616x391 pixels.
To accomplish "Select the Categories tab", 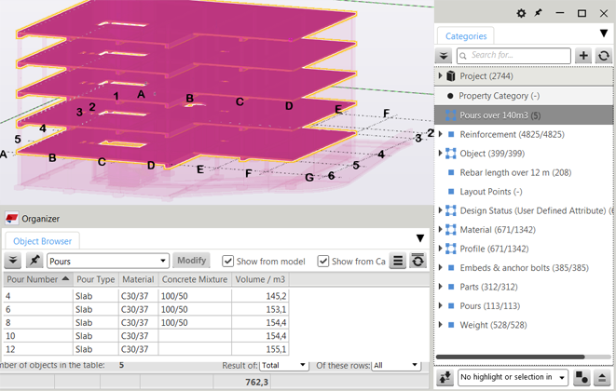I will (466, 36).
